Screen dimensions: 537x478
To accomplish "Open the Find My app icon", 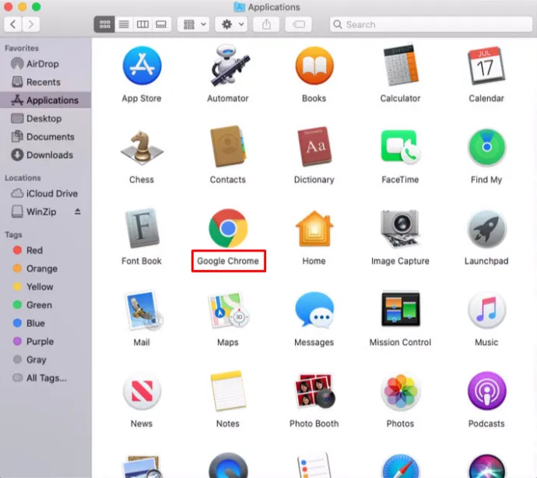I will (x=486, y=147).
